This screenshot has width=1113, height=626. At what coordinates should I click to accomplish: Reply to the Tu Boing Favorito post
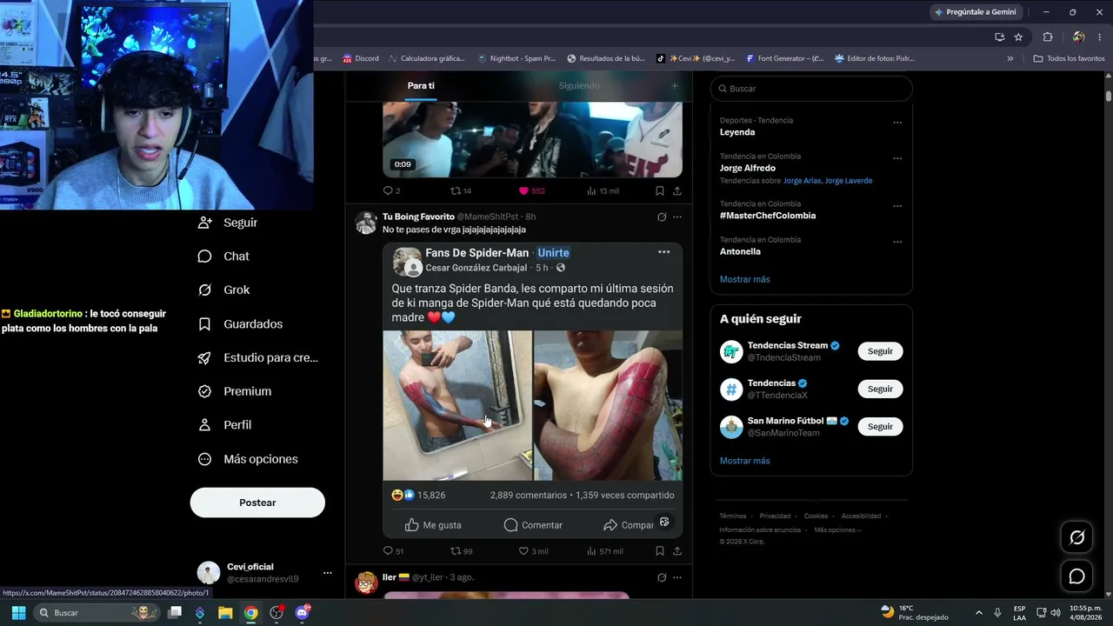(393, 550)
